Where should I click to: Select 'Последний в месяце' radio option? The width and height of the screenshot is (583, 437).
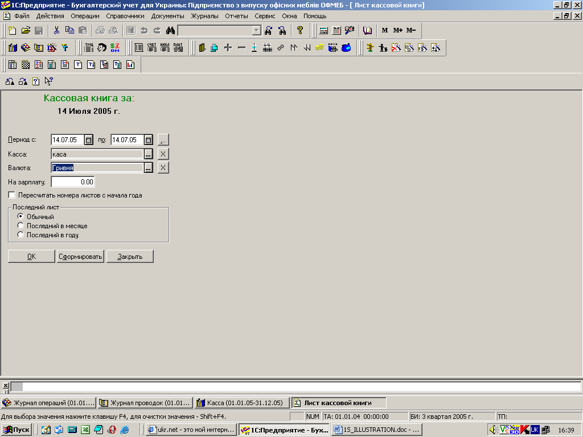coord(20,225)
